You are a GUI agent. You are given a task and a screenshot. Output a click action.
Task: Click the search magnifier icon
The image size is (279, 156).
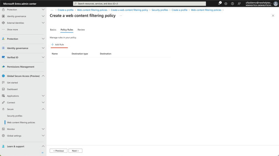75,4
